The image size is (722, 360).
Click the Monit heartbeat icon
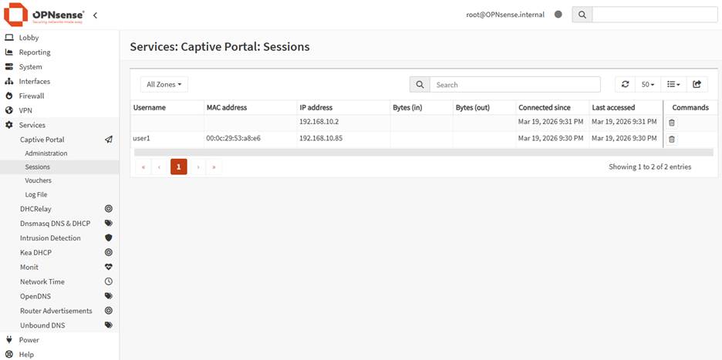[109, 267]
